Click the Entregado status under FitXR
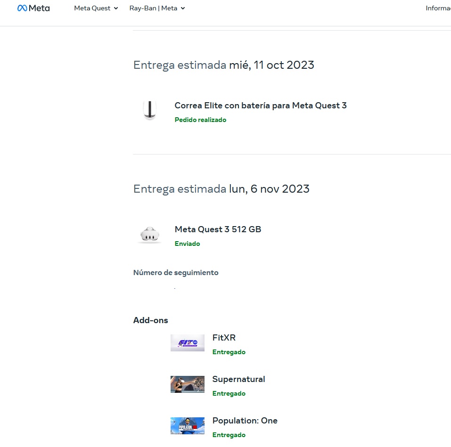 [x=229, y=352]
